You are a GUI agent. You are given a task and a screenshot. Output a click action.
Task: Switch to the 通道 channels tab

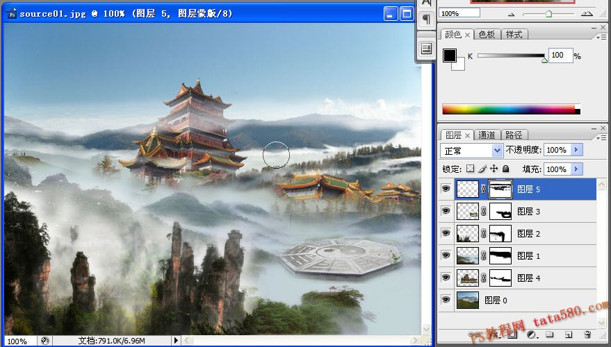[x=487, y=135]
